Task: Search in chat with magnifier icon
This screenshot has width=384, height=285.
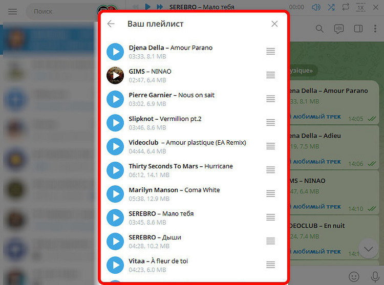Action: point(319,29)
